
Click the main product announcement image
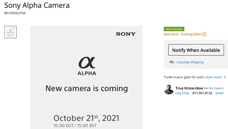[x=86, y=78]
